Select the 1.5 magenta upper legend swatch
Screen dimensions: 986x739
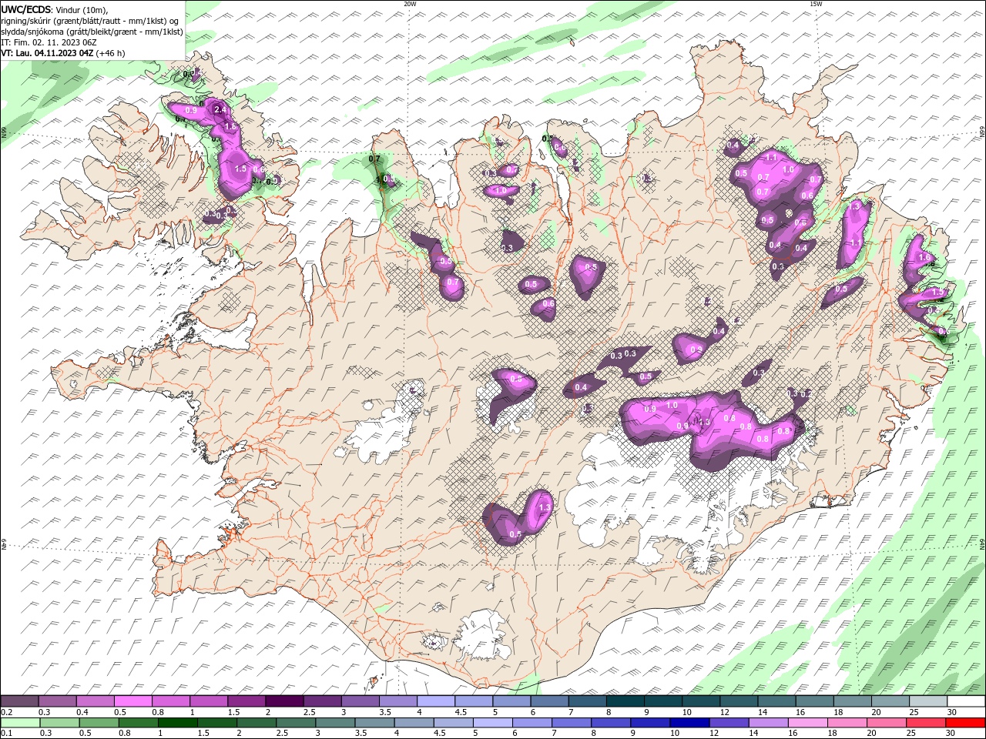246,701
